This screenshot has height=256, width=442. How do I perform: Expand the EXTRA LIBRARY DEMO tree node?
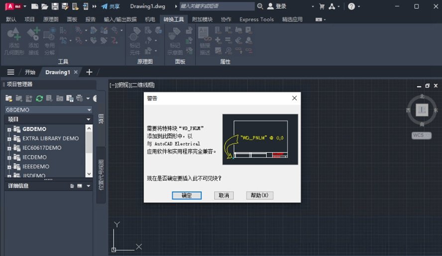click(x=9, y=139)
